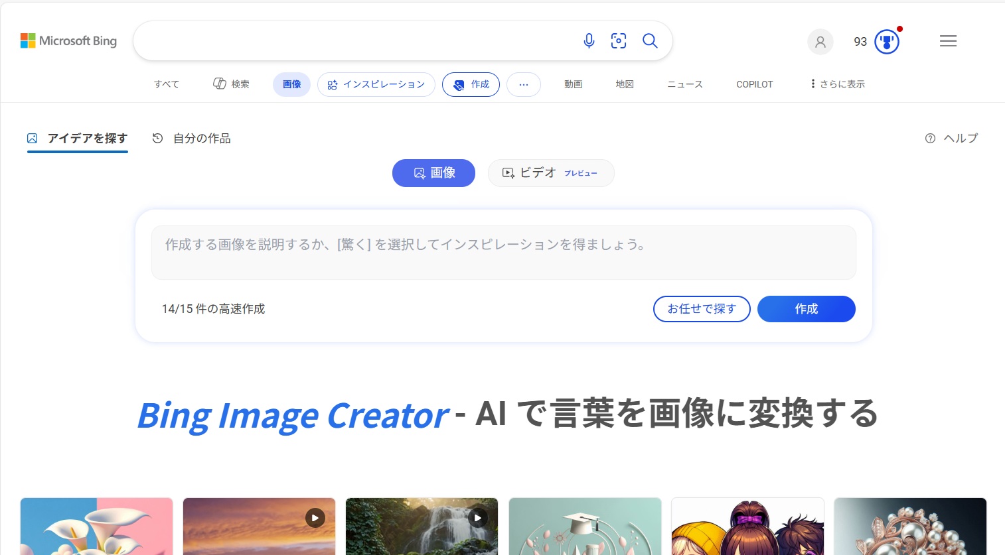Open the cartoon characters thumbnail

coord(747,526)
